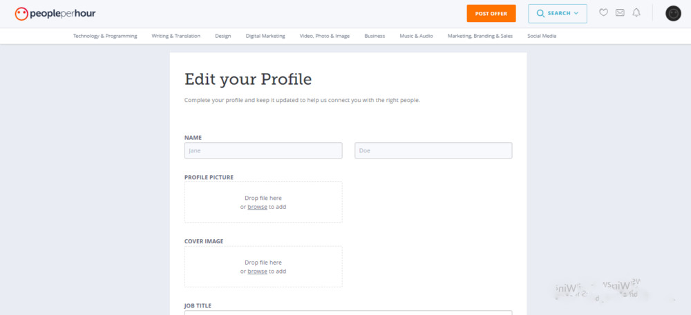Open messages envelope icon
The image size is (691, 315).
click(x=620, y=12)
